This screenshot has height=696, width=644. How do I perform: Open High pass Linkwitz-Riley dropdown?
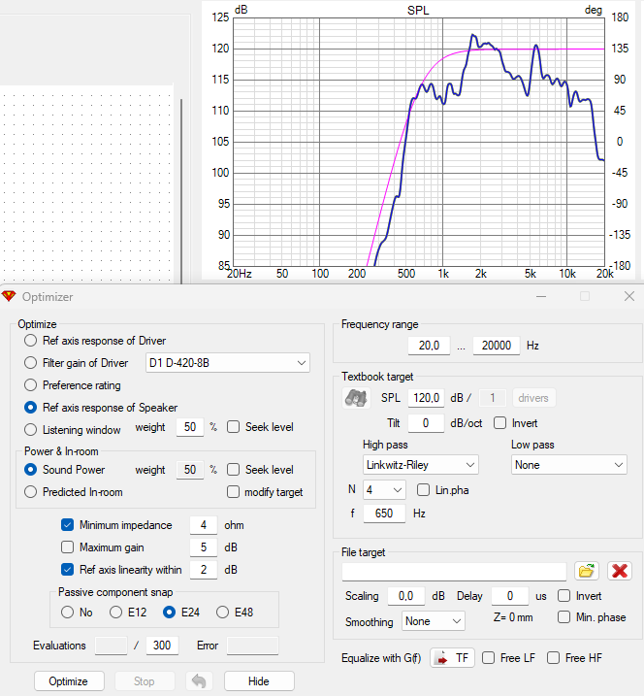click(421, 465)
